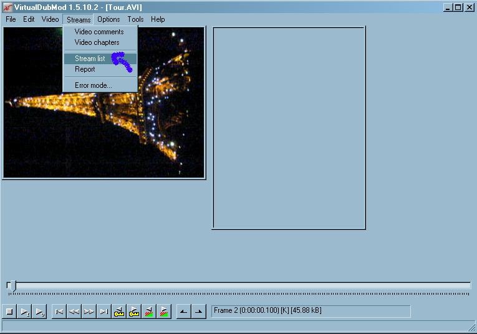This screenshot has height=334, width=477.
Task: Click the VirtualDubMod title bar icon
Action: click(7, 7)
